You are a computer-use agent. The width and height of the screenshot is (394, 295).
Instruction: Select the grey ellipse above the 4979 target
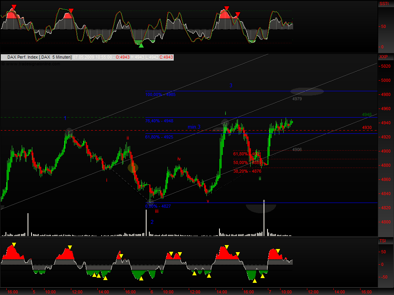tap(307, 91)
